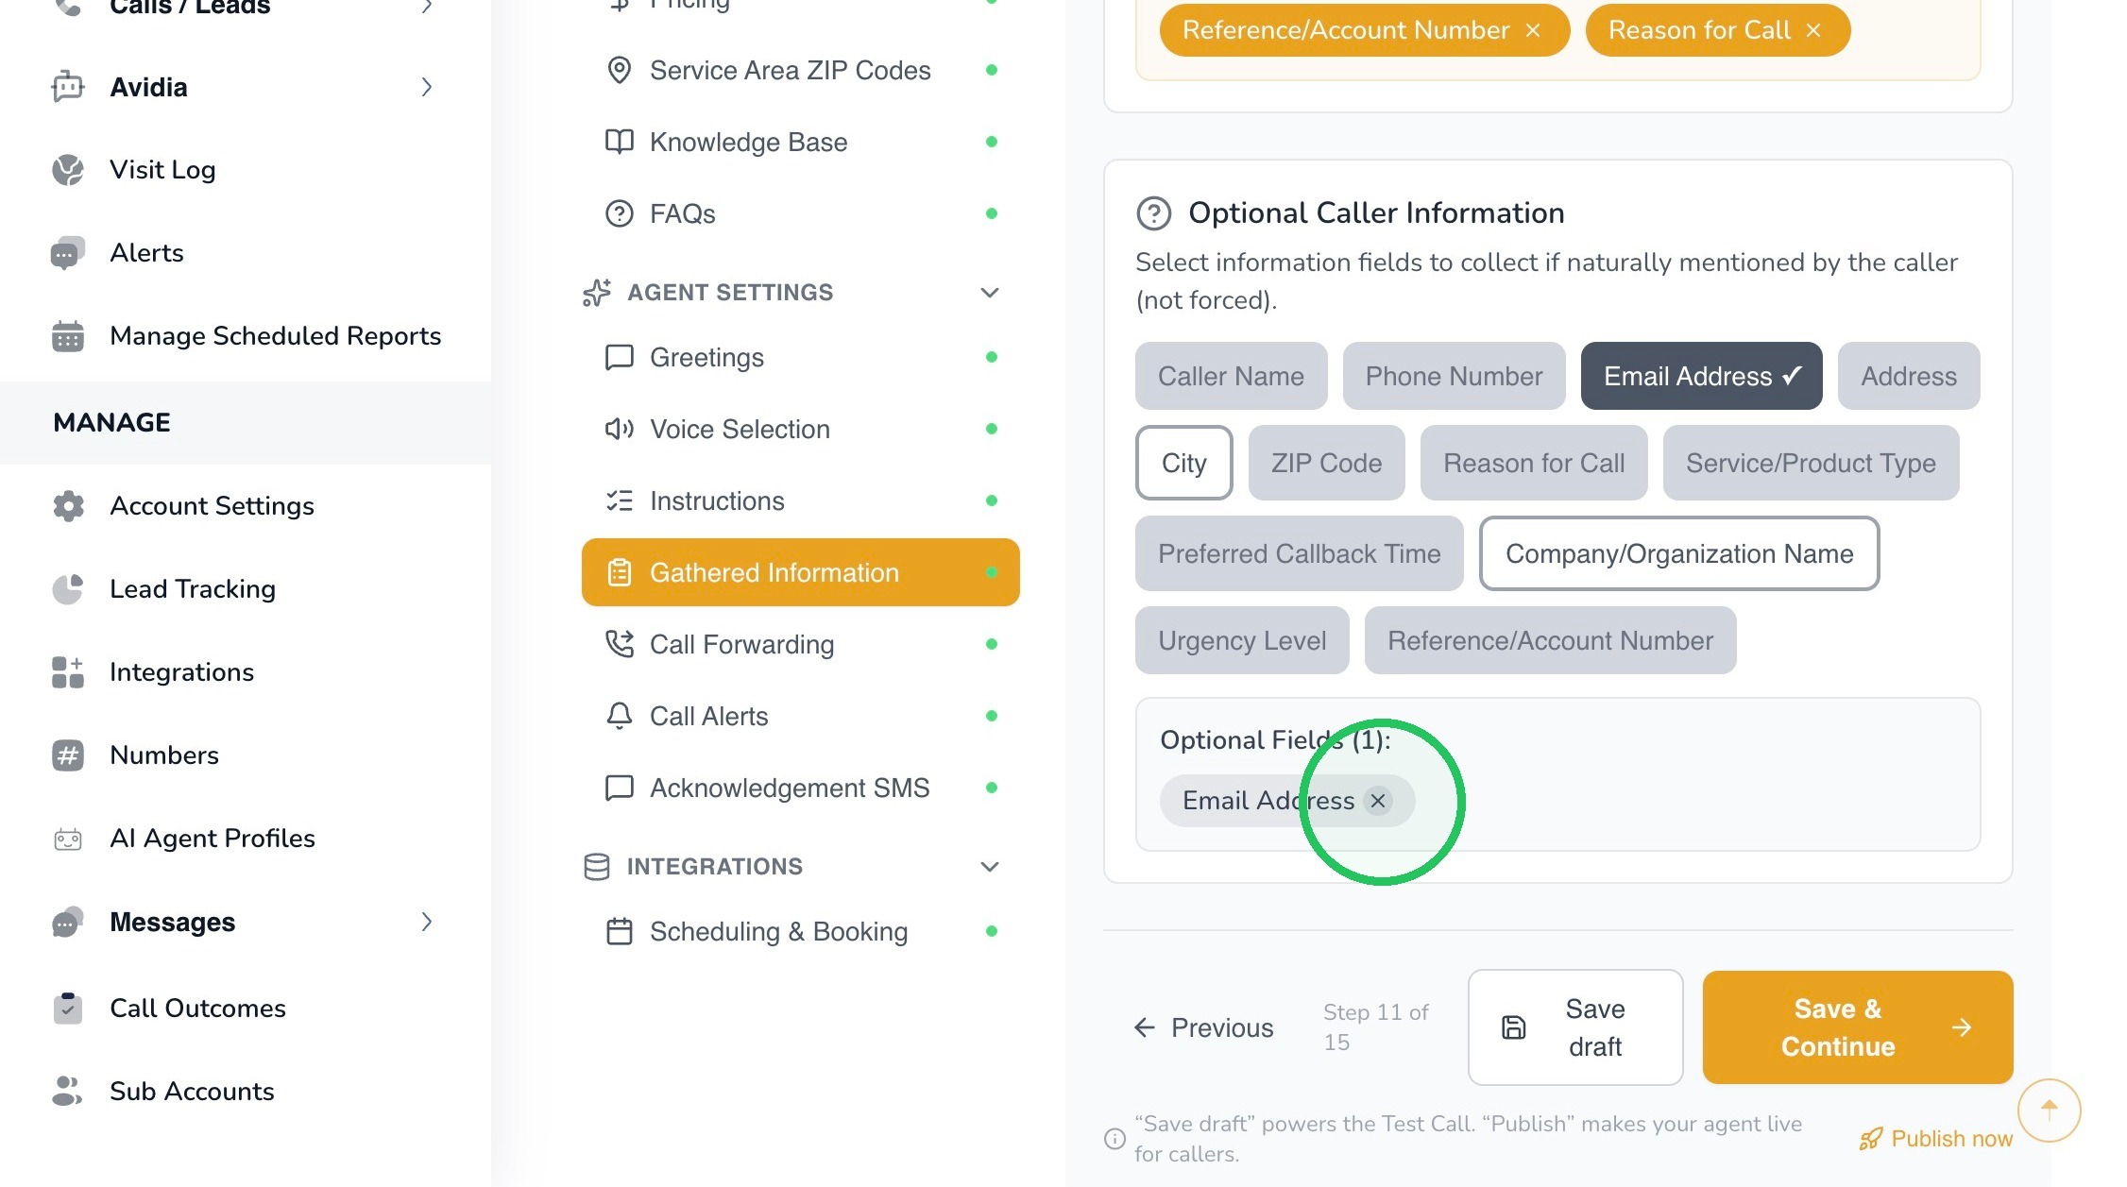This screenshot has width=2127, height=1187.
Task: Click the Knowledge Base book icon
Action: click(619, 142)
